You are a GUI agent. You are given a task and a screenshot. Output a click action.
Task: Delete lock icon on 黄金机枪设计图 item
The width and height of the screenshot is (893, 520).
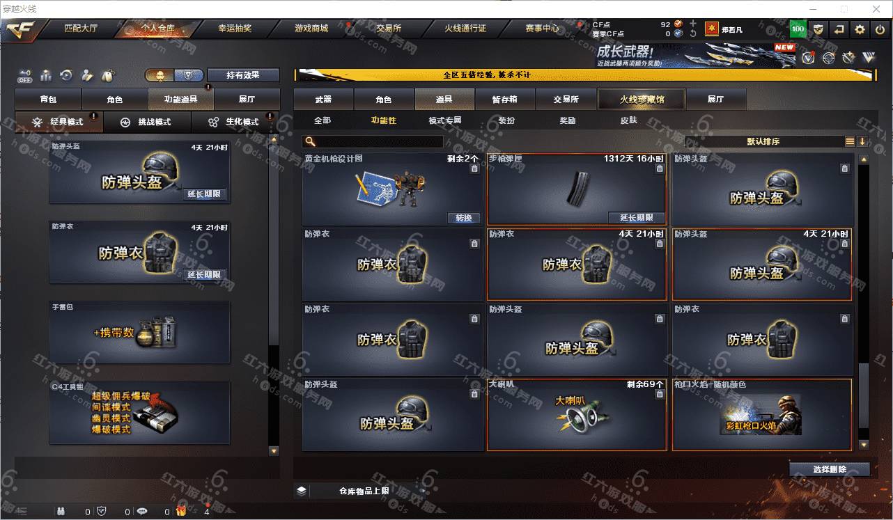(x=474, y=168)
